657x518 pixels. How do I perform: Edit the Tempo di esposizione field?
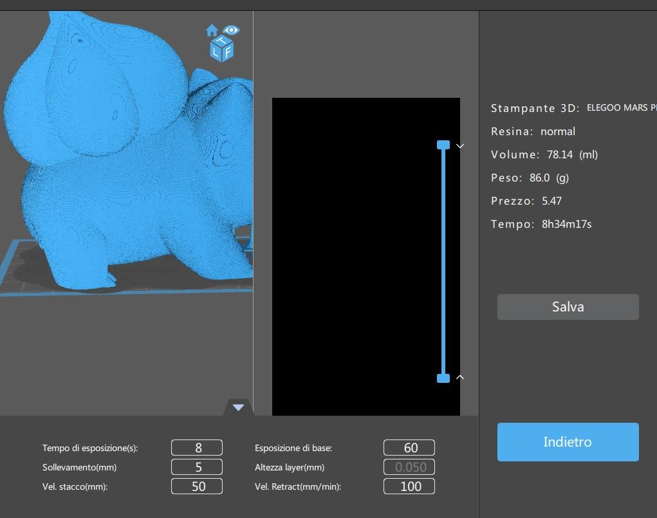pyautogui.click(x=197, y=448)
